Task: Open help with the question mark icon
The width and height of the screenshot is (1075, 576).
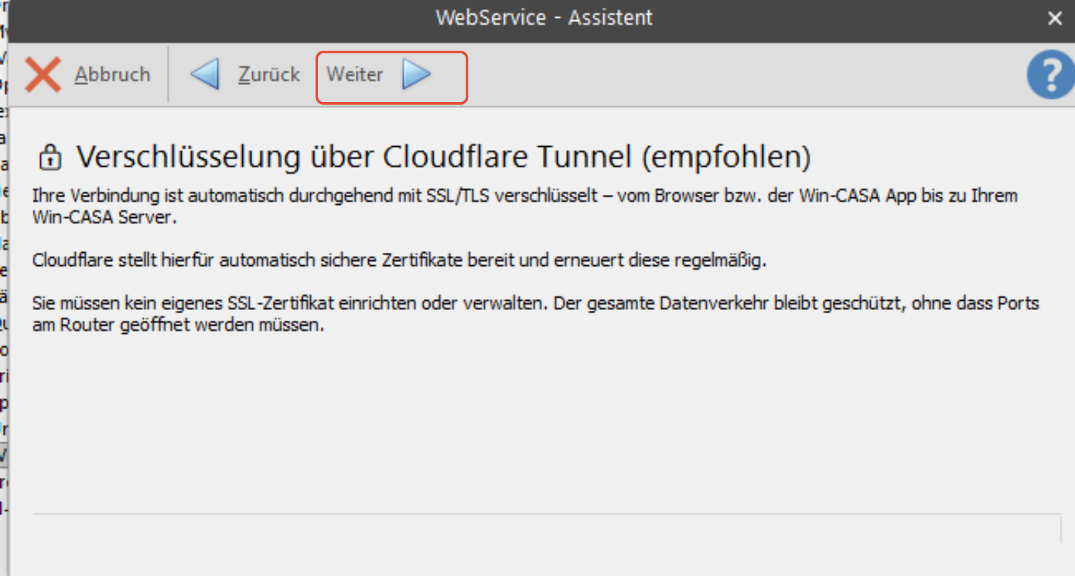Action: pos(1050,74)
